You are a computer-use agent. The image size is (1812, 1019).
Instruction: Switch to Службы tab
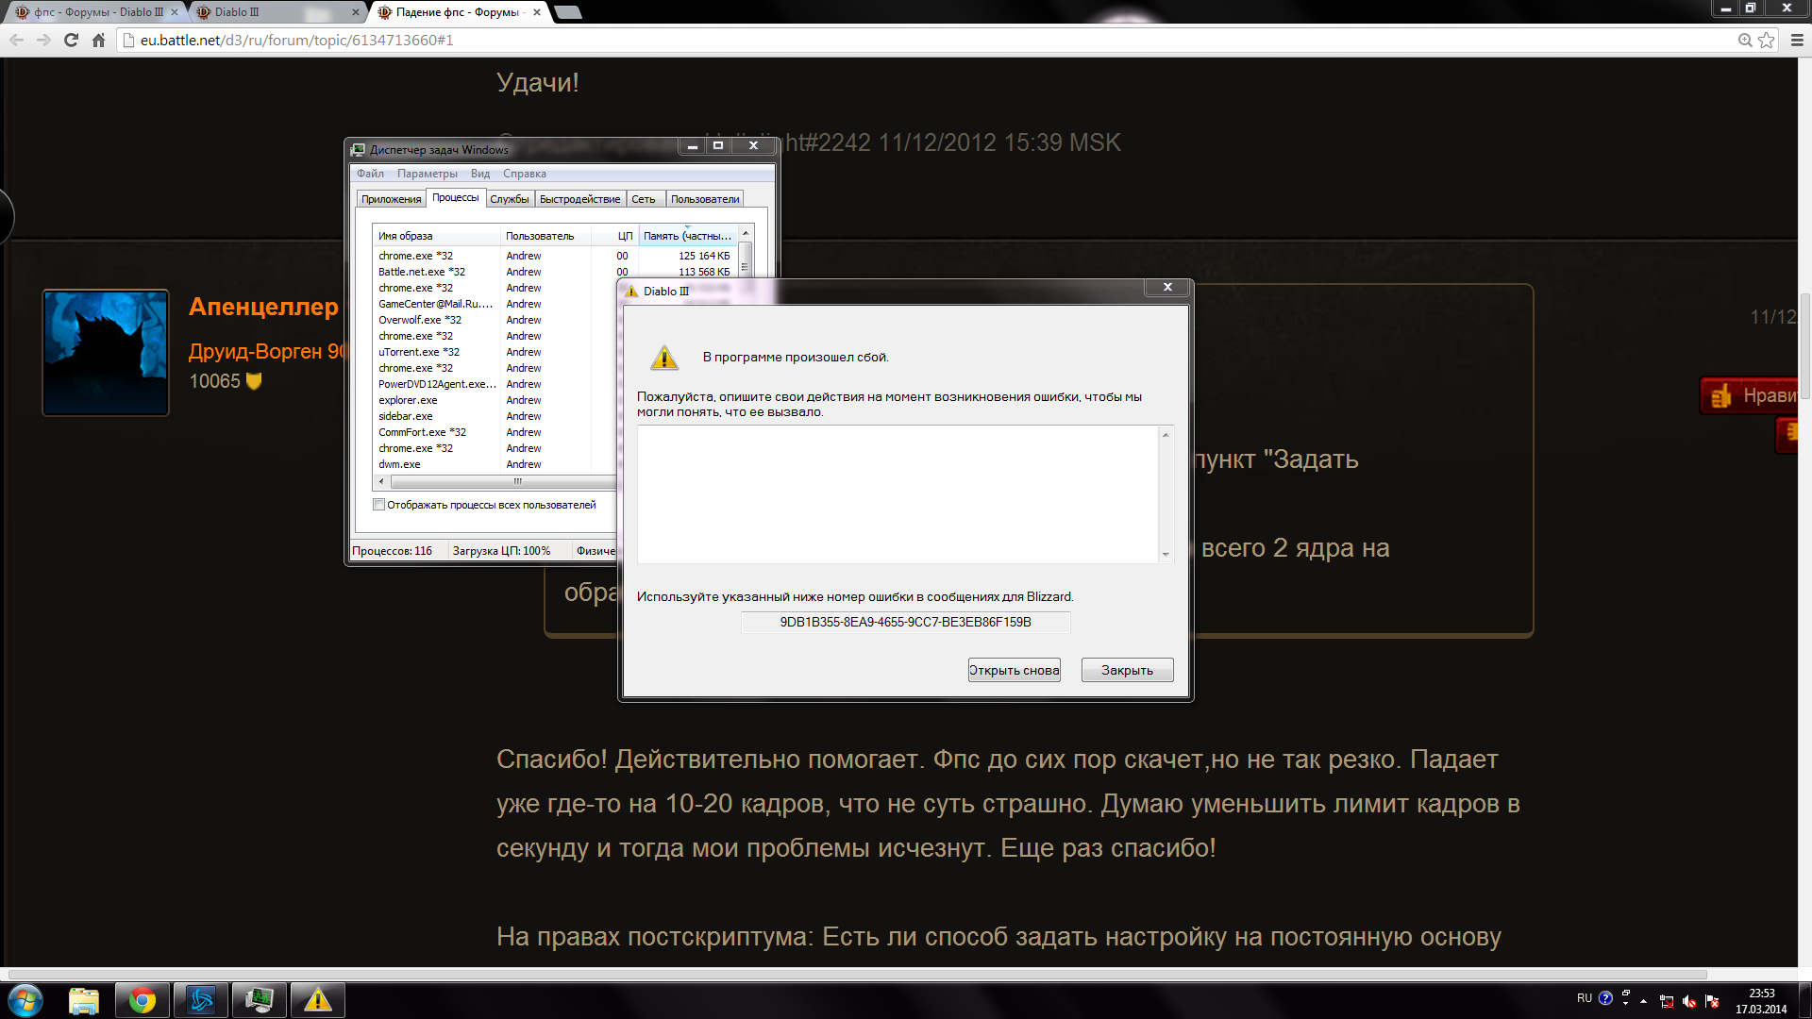tap(510, 199)
